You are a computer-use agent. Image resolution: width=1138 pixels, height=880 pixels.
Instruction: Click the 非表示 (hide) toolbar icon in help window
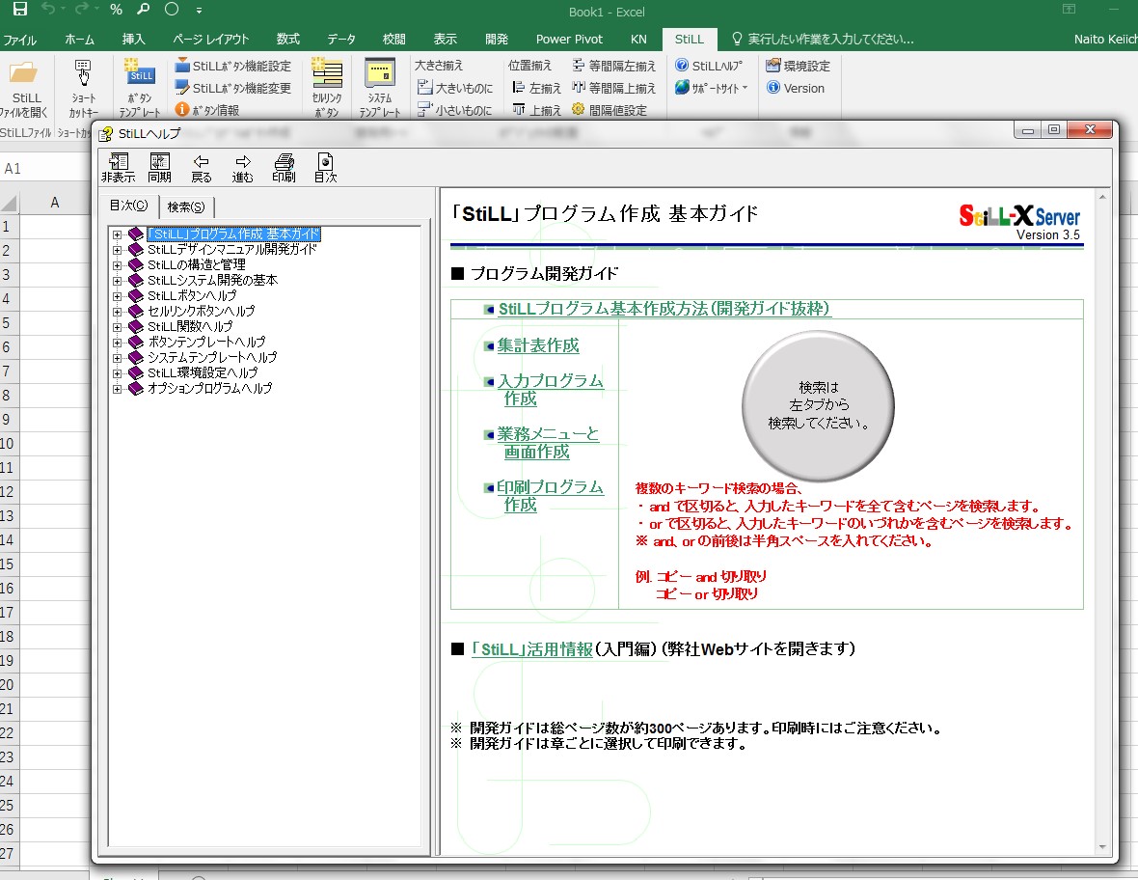[x=119, y=168]
